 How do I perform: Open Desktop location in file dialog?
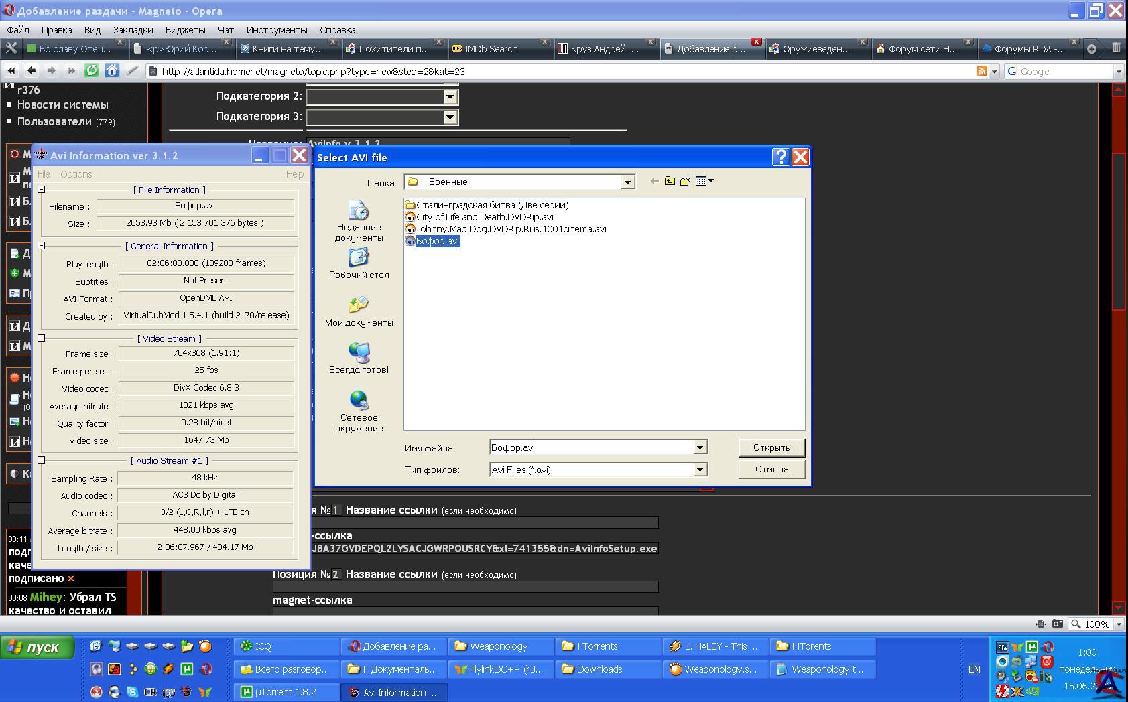[x=359, y=259]
